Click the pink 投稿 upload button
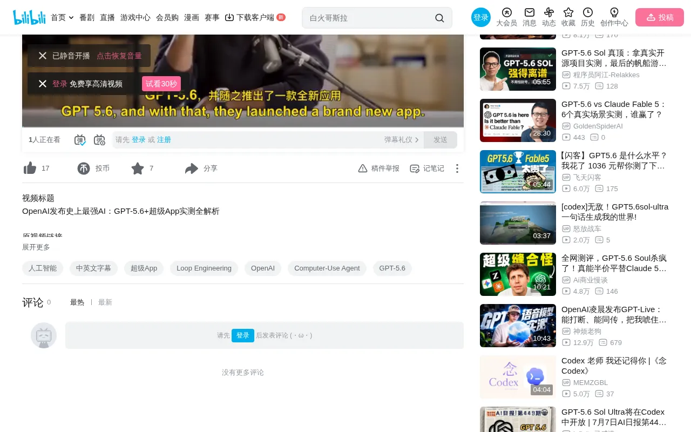691x432 pixels. [660, 17]
